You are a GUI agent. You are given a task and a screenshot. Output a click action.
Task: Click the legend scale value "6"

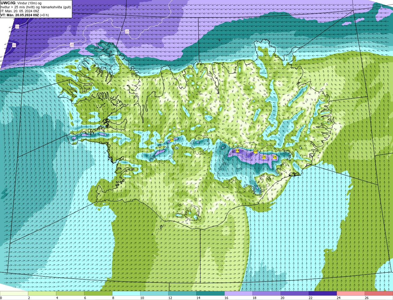click(x=85, y=298)
